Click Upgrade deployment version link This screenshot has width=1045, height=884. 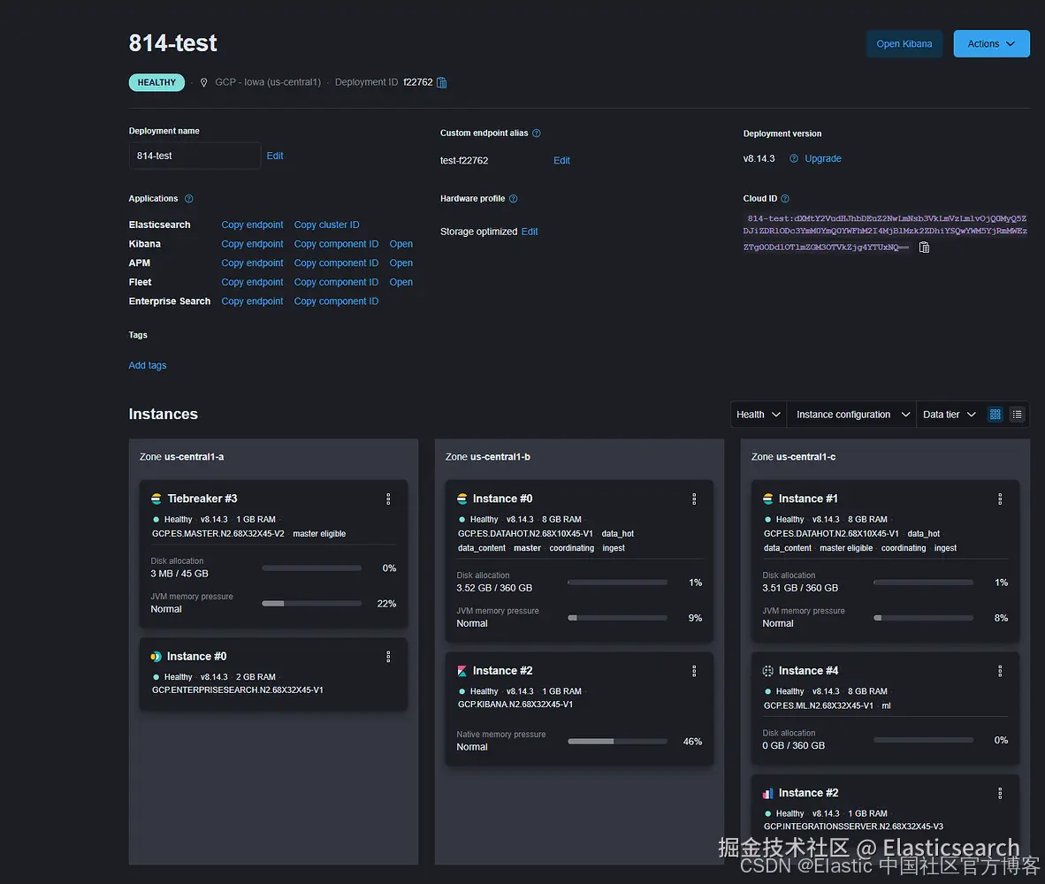[822, 158]
